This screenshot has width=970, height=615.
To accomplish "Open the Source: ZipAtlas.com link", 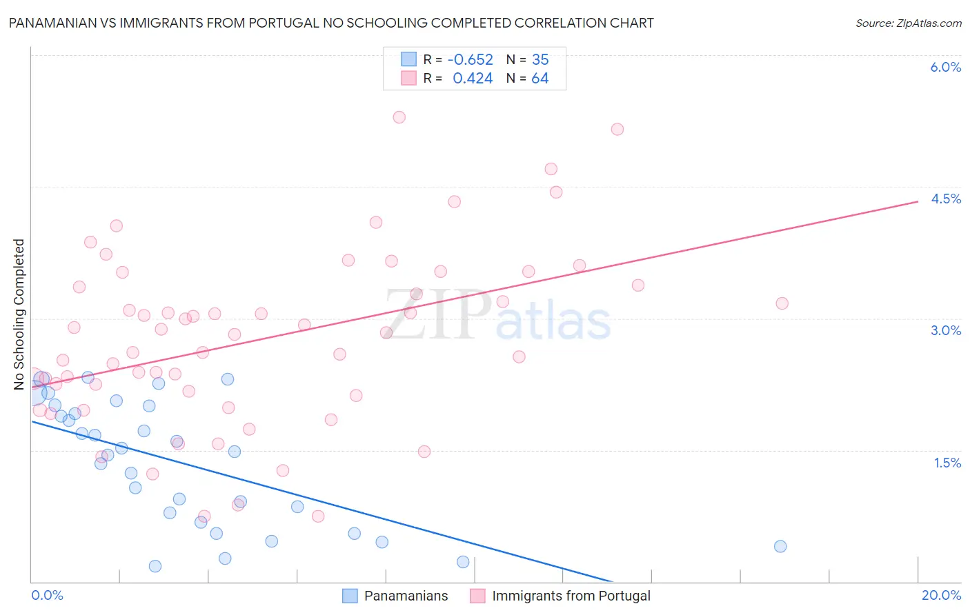I will click(x=909, y=23).
